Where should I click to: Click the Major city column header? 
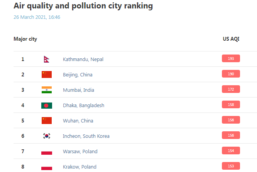click(x=25, y=39)
